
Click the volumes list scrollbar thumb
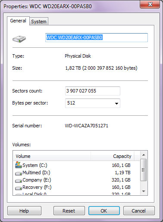pyautogui.click(x=143, y=170)
